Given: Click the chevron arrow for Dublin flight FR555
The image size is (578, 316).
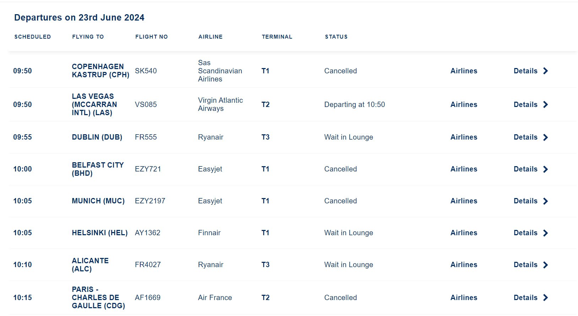Looking at the screenshot, I should point(546,137).
